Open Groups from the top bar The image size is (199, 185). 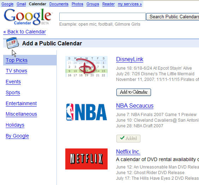[x=93, y=4]
